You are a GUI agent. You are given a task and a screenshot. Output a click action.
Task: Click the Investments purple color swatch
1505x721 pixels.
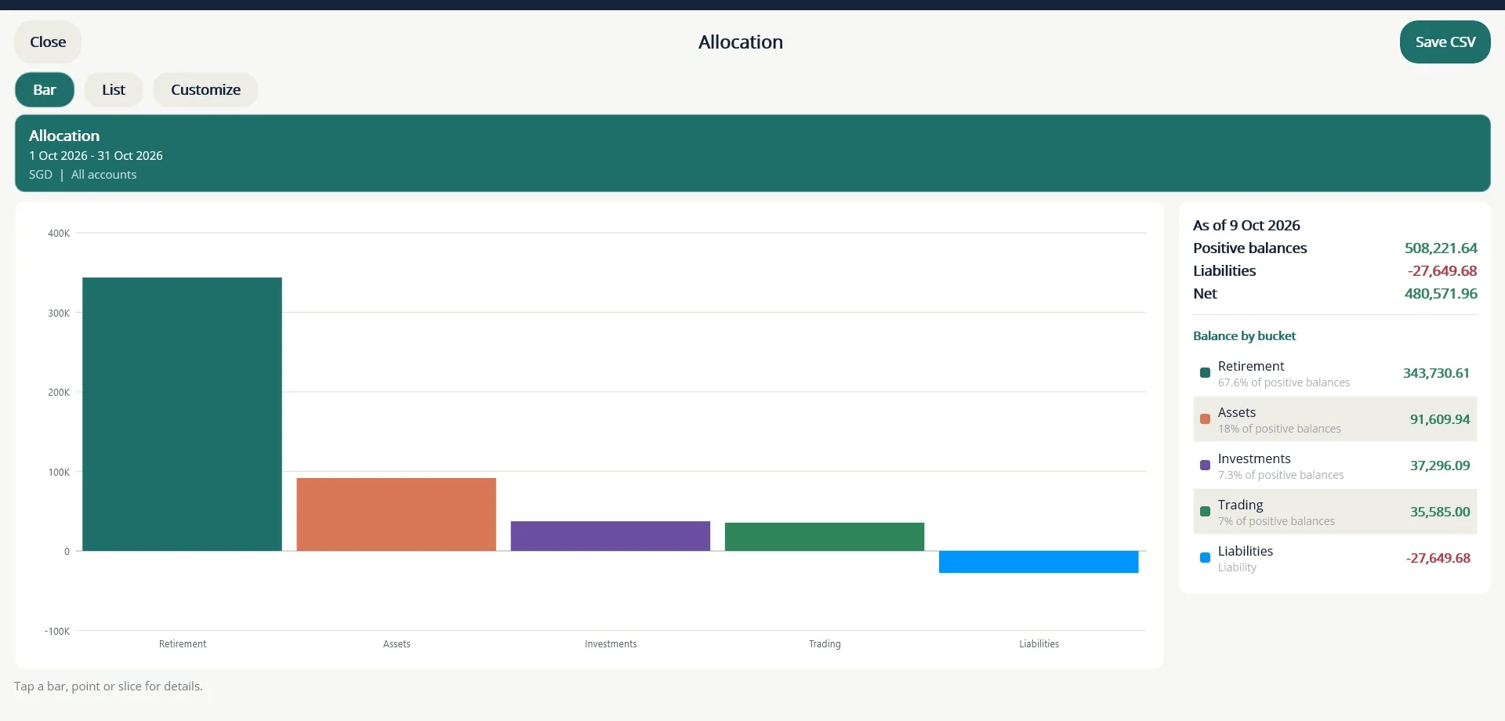1205,466
